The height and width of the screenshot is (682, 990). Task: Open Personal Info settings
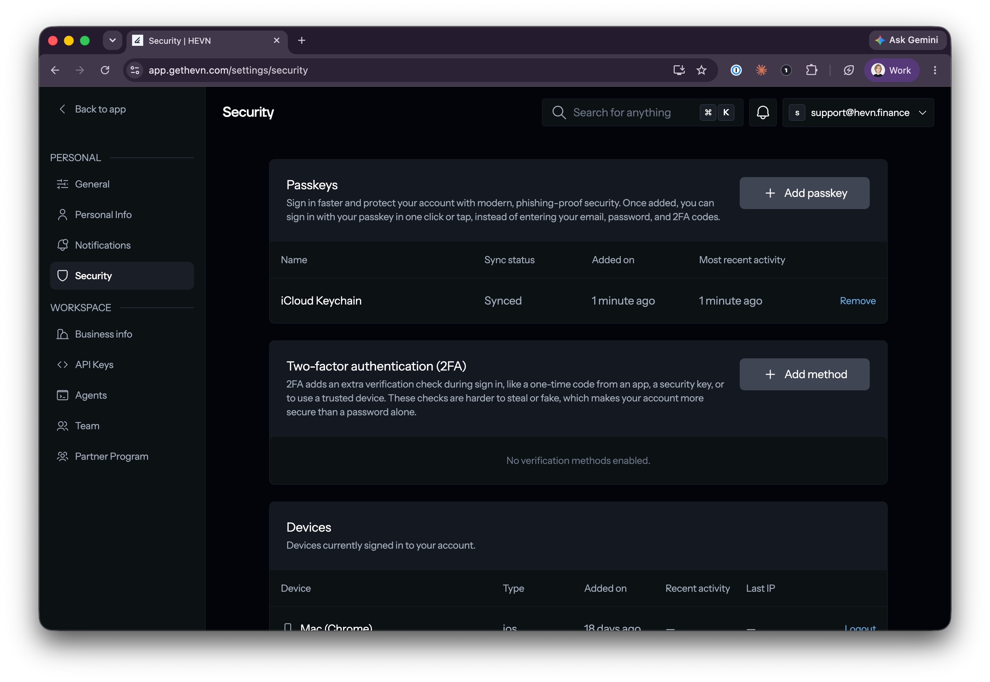pyautogui.click(x=122, y=215)
